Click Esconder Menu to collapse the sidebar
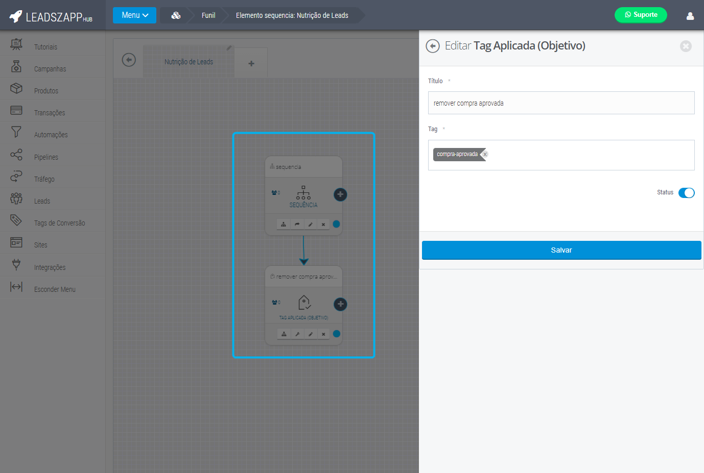This screenshot has height=473, width=704. click(54, 289)
